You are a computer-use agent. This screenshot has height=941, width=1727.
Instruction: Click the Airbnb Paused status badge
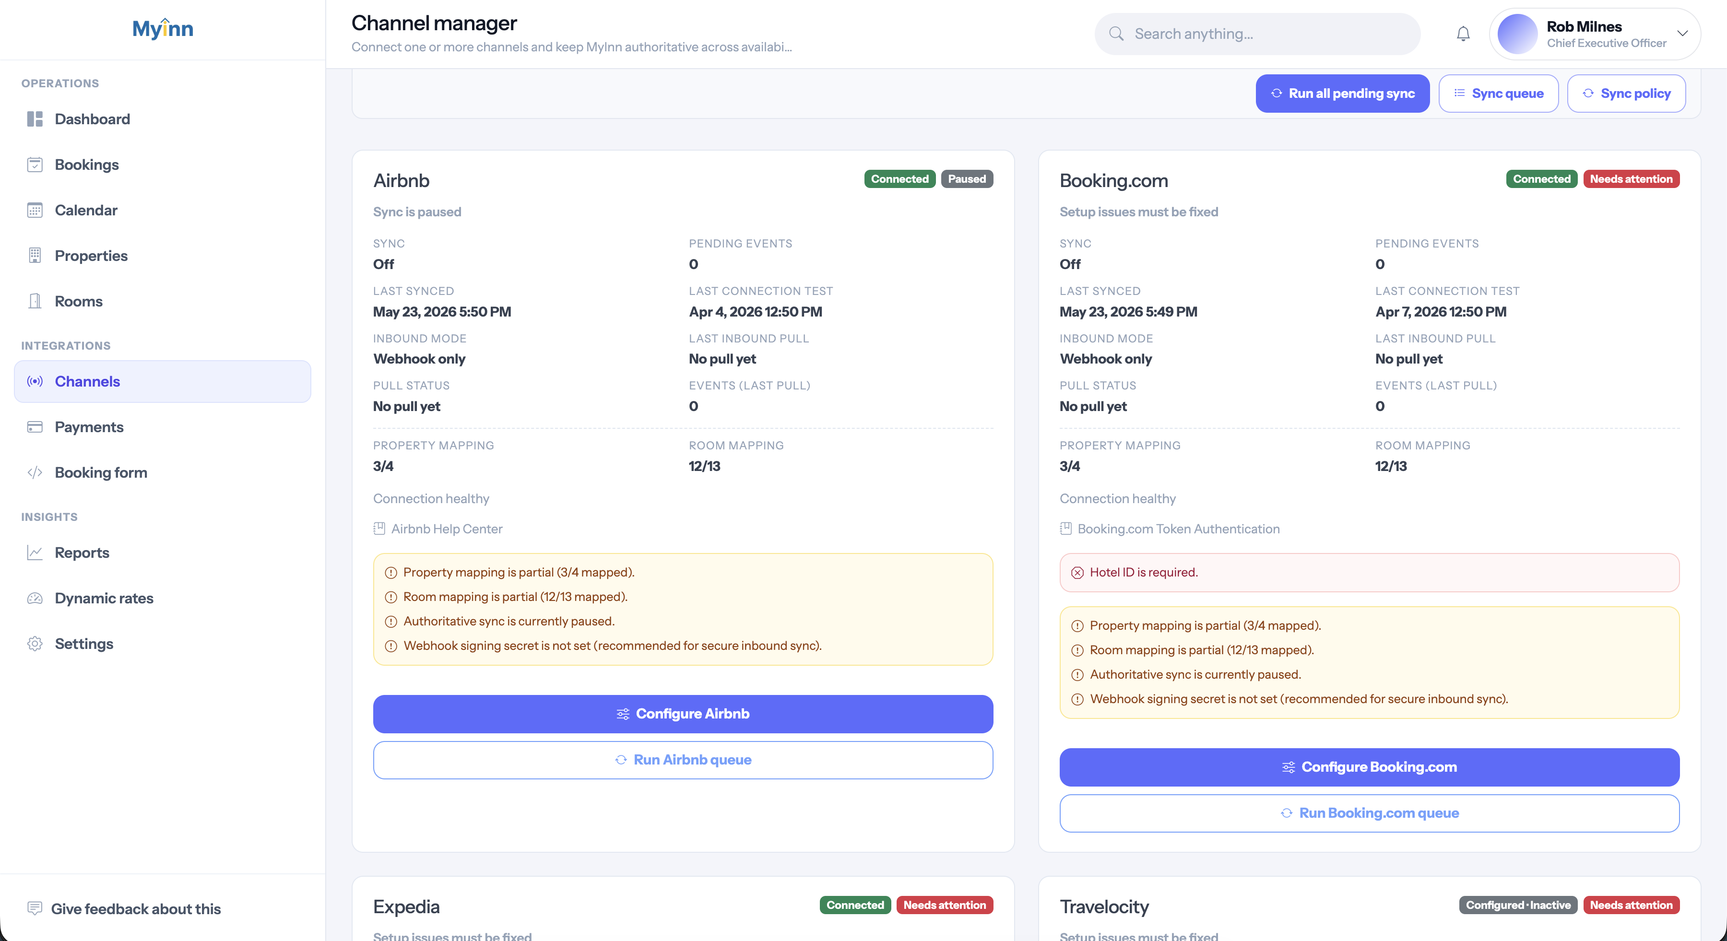pos(967,179)
